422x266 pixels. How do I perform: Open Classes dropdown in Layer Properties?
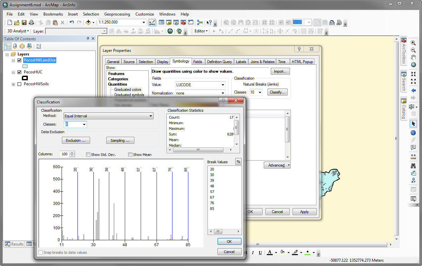(x=259, y=92)
